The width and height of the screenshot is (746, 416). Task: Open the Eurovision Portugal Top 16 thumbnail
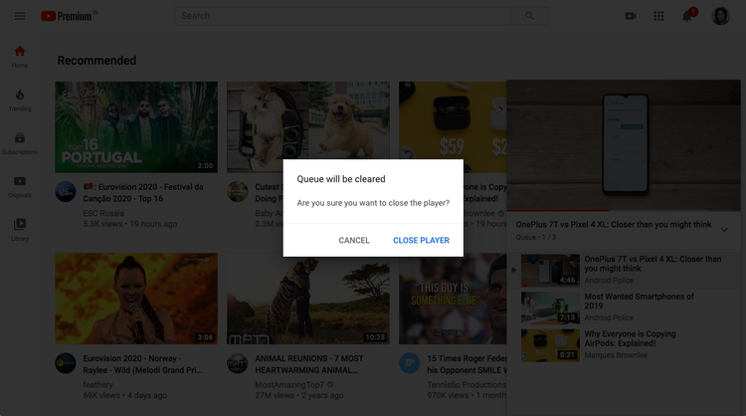(x=136, y=127)
